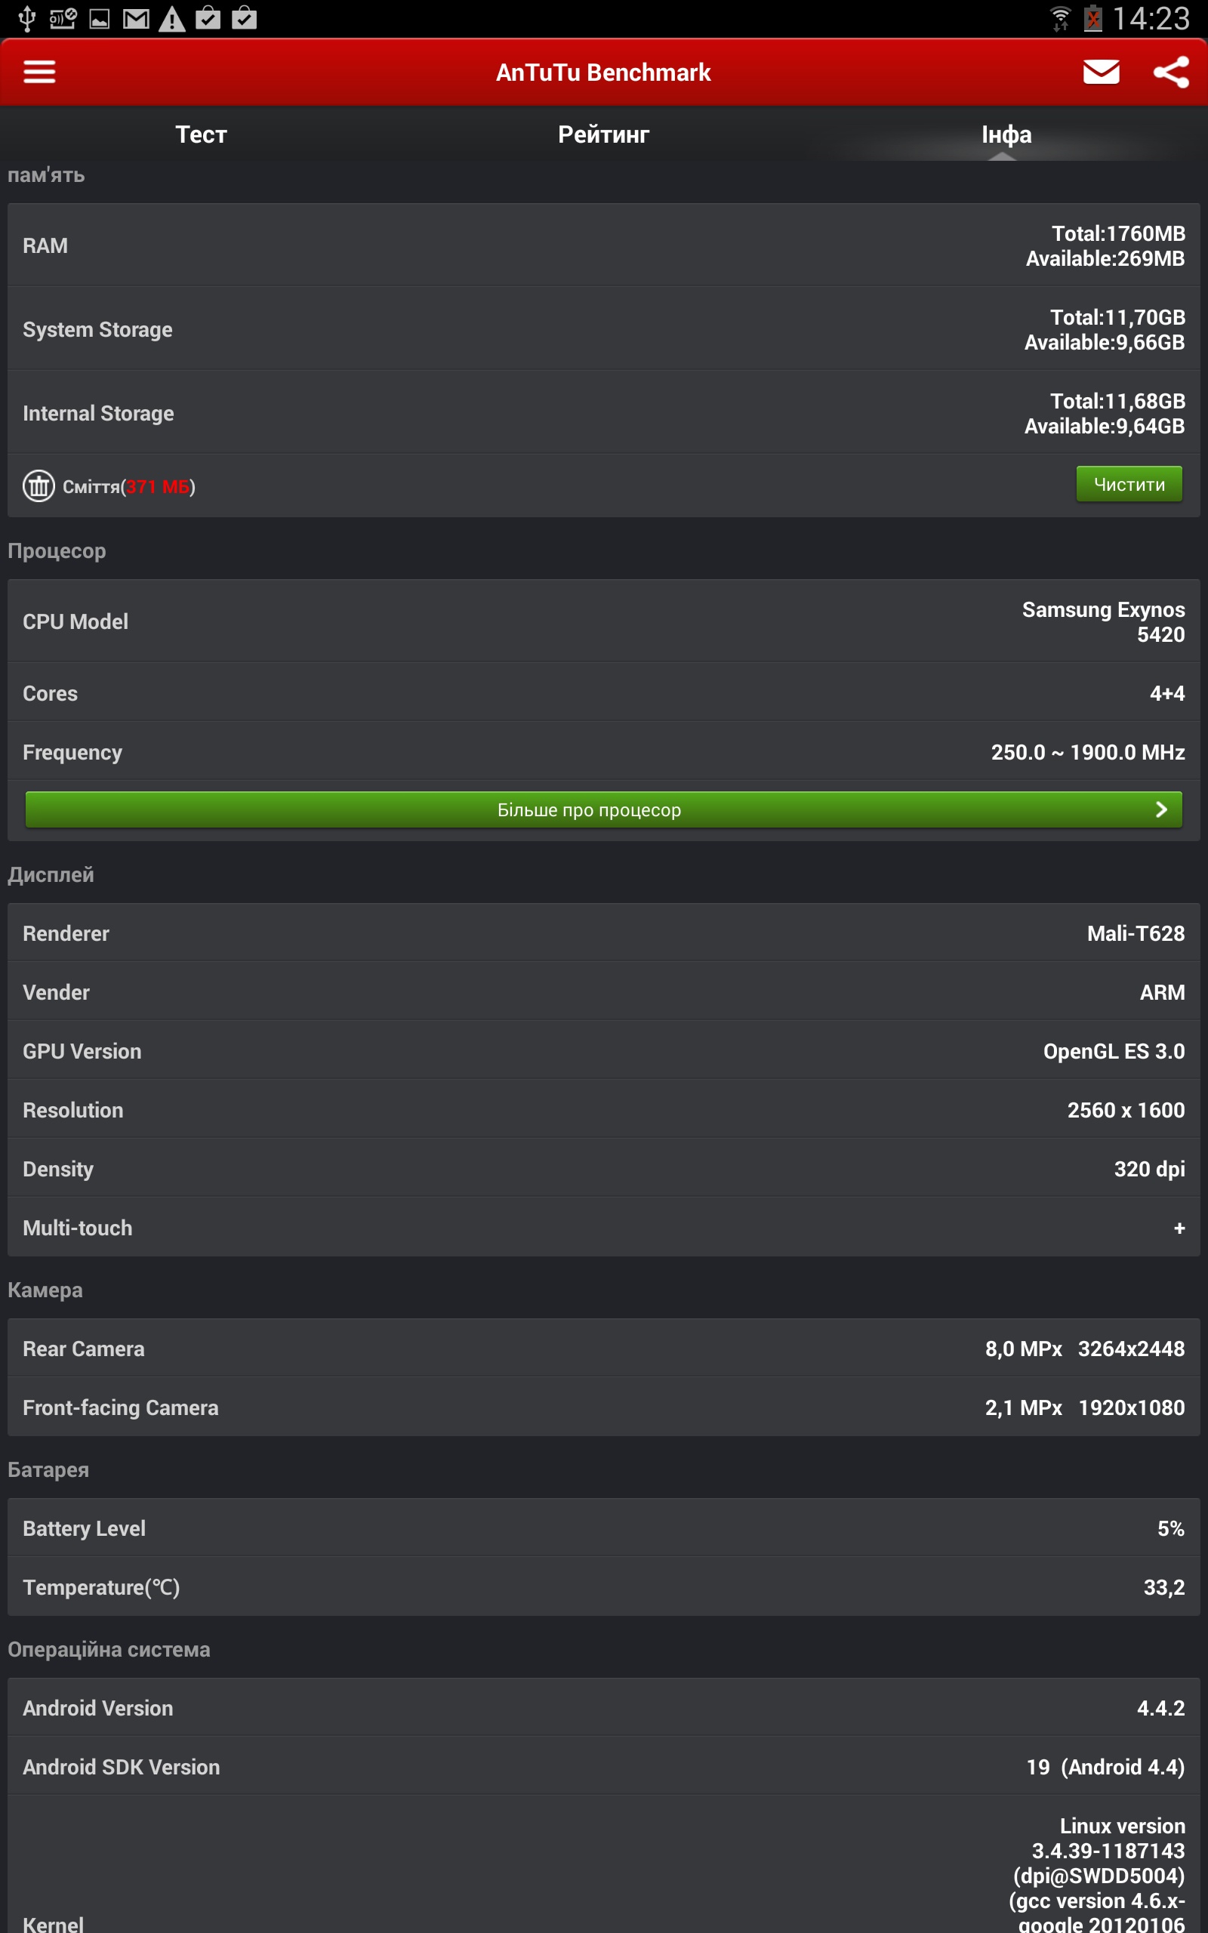Tap the Resolution display row

pyautogui.click(x=603, y=1109)
